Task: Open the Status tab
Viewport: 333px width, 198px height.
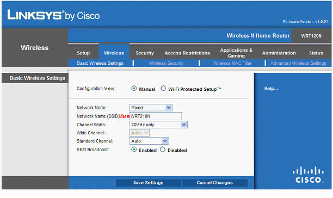Action: click(x=316, y=53)
